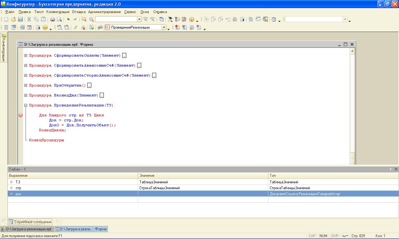399x239 pixels.
Task: Start debugging with the yellow play icon
Action: click(45, 27)
